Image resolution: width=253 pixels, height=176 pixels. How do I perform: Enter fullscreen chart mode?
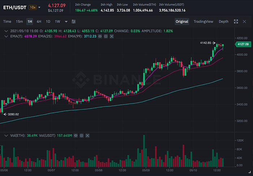(x=236, y=21)
